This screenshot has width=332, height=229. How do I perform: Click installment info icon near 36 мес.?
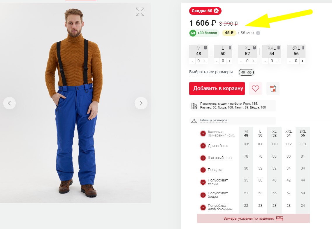pos(258,33)
